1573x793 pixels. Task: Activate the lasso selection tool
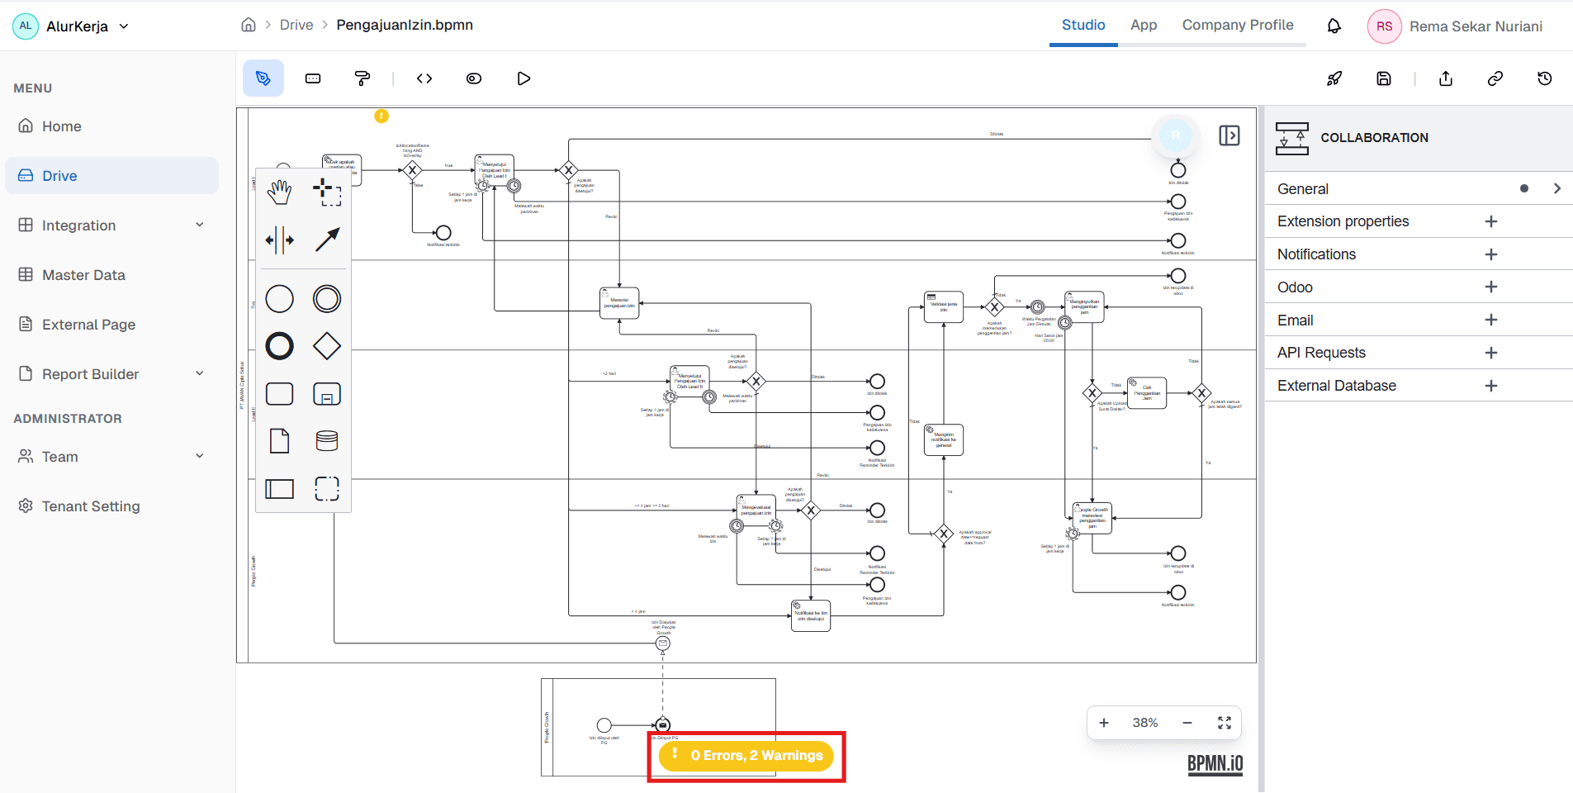[x=327, y=191]
